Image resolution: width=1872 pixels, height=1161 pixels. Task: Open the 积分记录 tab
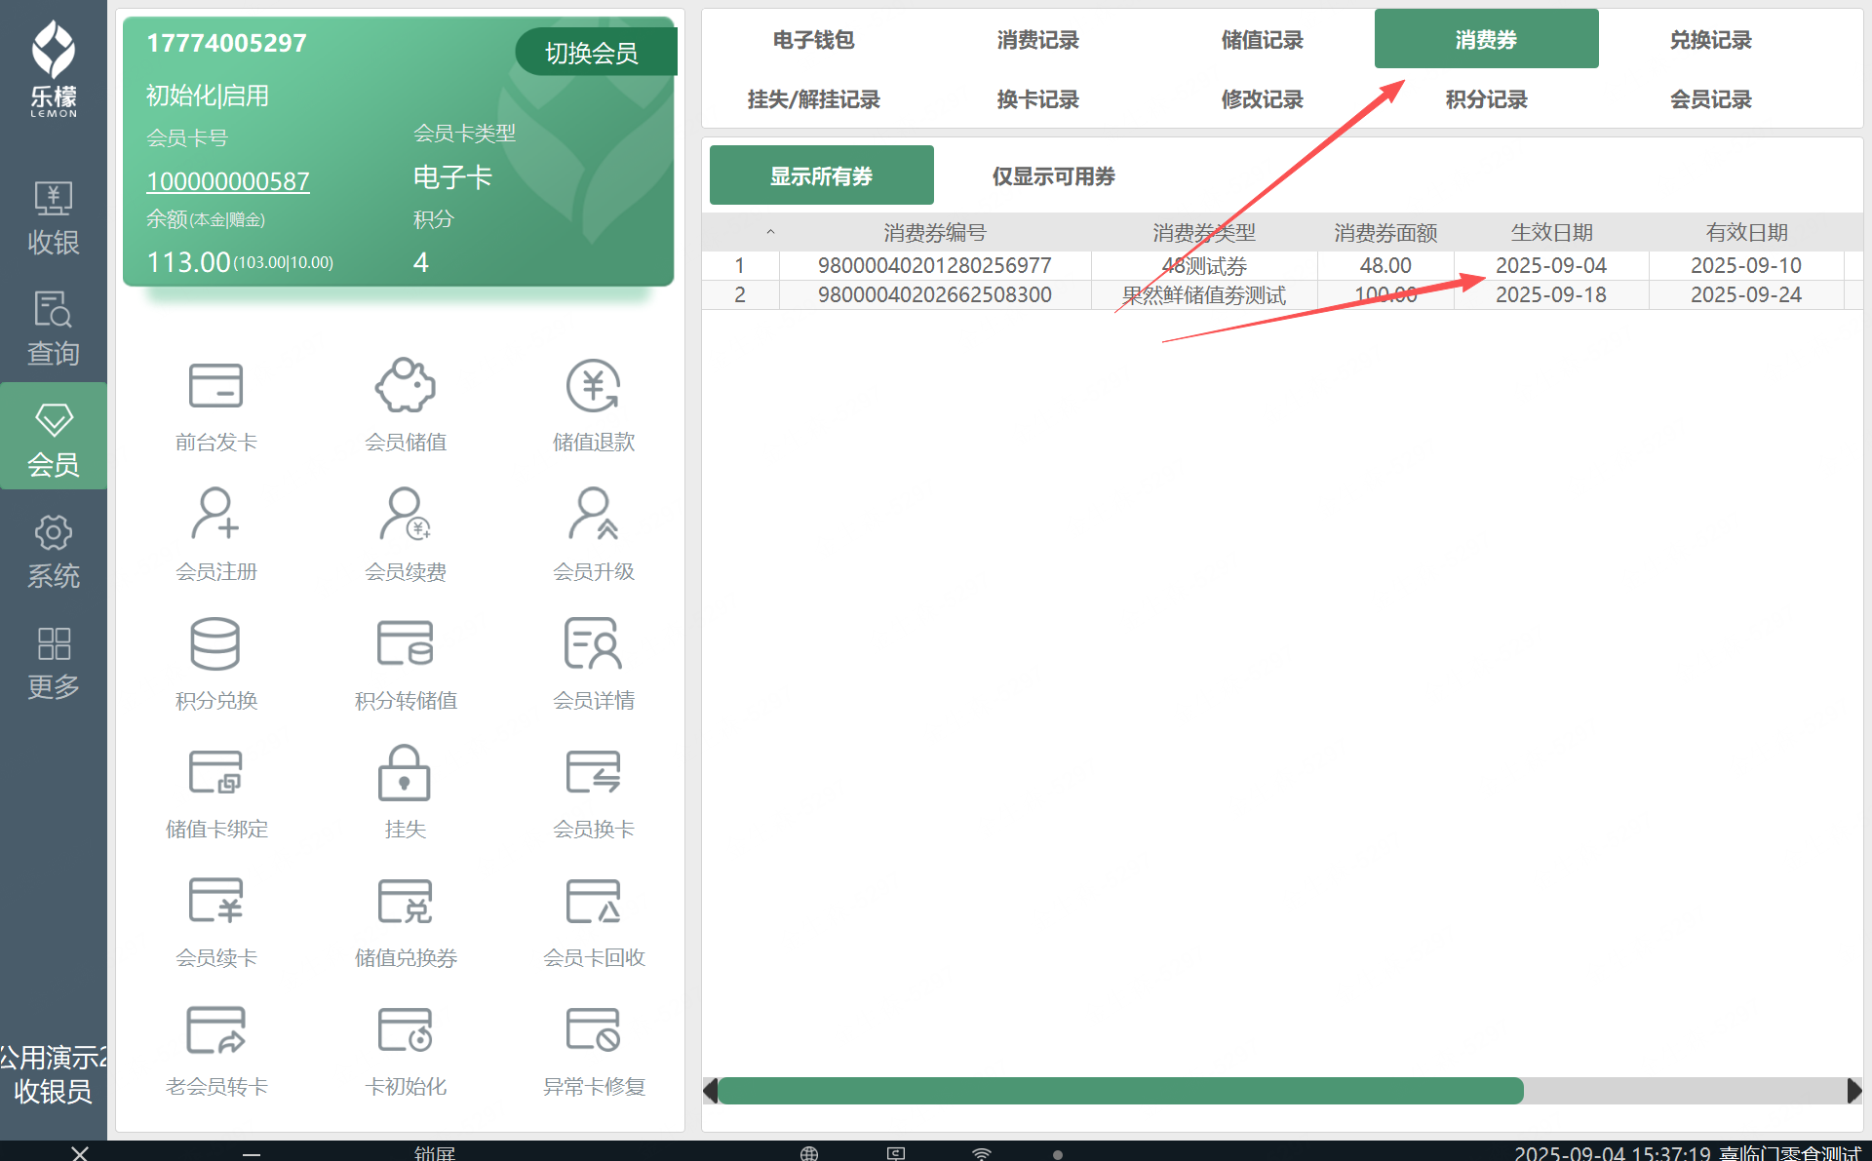(1486, 99)
